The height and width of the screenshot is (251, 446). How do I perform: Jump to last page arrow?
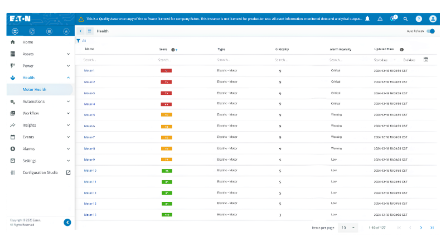pos(432,228)
